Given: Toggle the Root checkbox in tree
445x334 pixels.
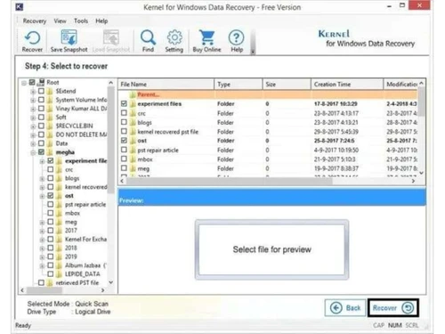Looking at the screenshot, I should tap(32, 82).
